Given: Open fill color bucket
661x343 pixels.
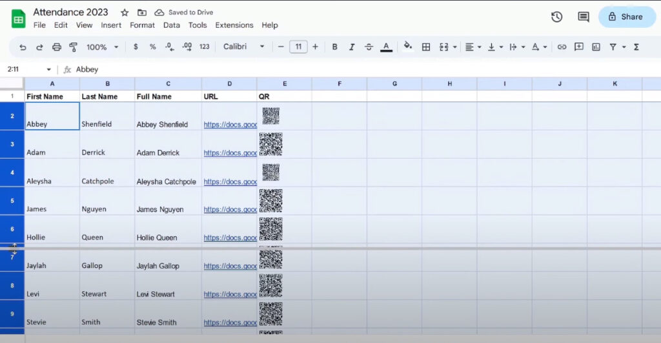Looking at the screenshot, I should tap(408, 46).
